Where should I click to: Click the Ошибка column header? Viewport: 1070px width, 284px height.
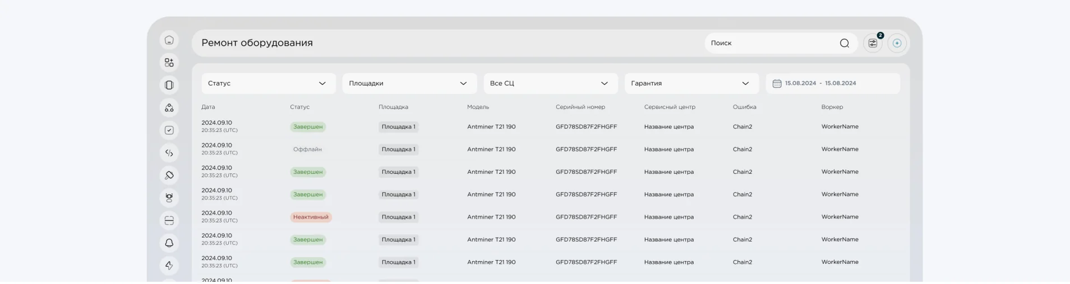click(744, 107)
